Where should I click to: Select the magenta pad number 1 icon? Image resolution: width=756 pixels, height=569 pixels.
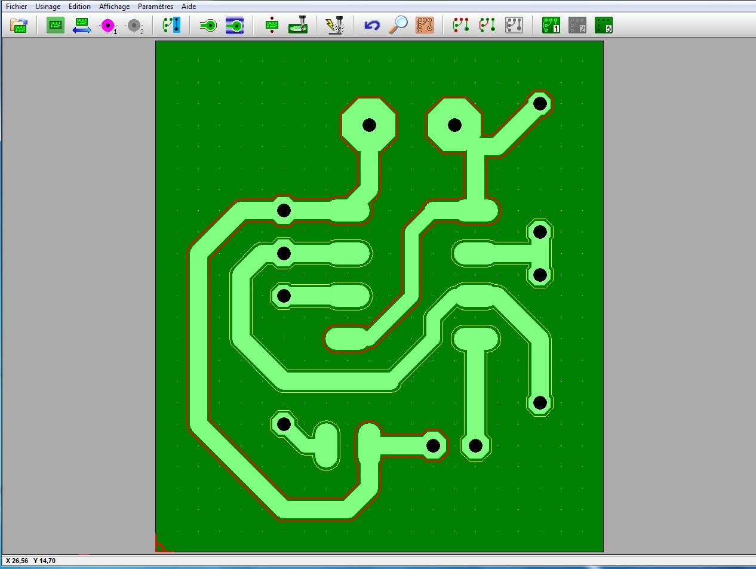pyautogui.click(x=108, y=26)
